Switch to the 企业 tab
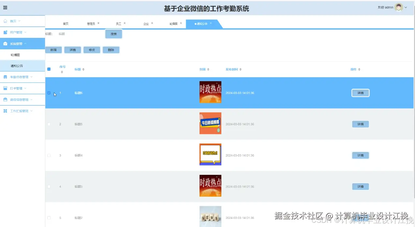Screen dimensions: 415x227 coord(146,24)
